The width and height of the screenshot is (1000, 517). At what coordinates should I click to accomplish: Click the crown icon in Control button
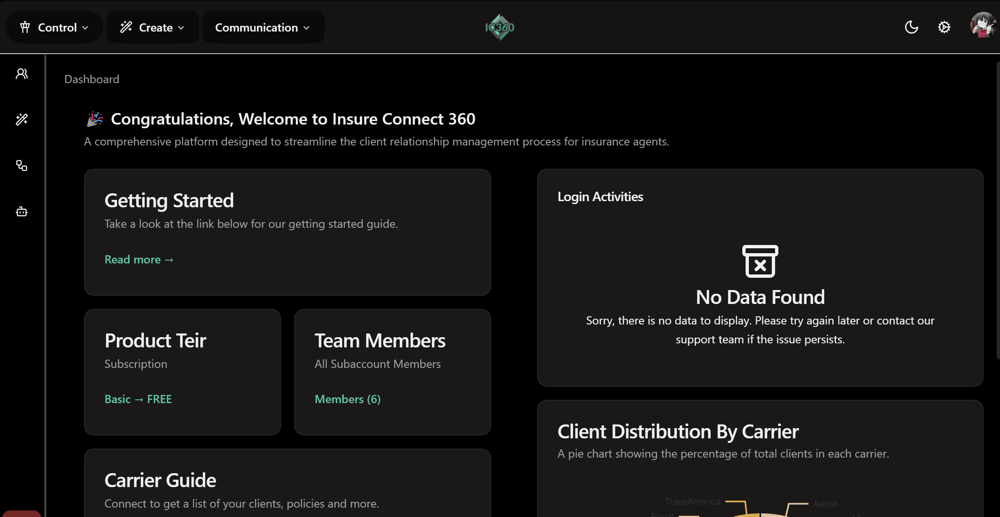click(x=25, y=27)
